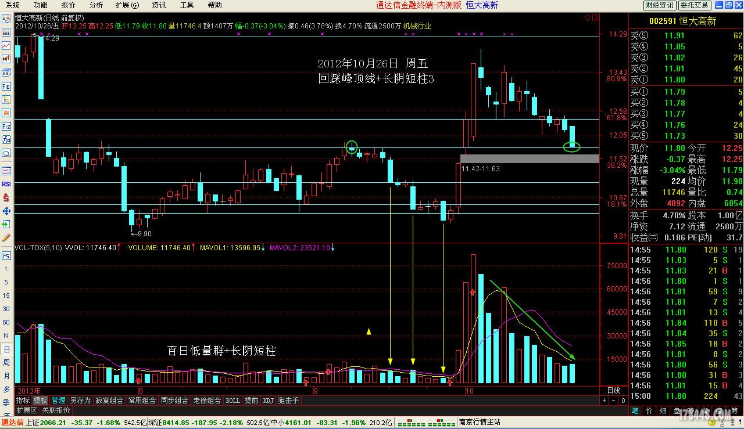Viewport: 744px width, 429px height.
Task: Select the 1-minute period button
Action: [6, 269]
